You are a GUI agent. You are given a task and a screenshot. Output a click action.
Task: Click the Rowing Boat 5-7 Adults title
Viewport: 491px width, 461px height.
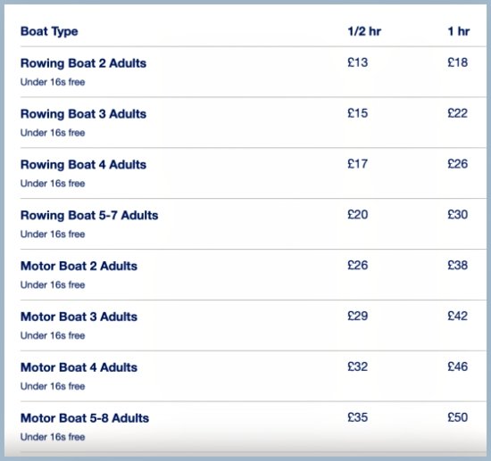coord(89,215)
